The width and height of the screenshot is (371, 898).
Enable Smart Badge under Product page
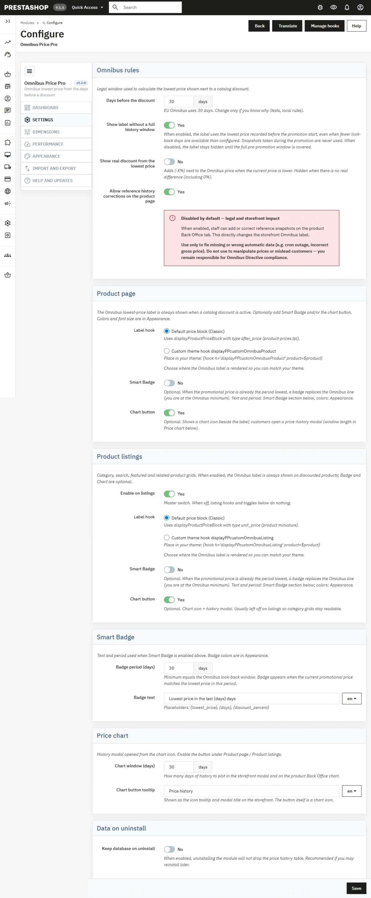[169, 383]
